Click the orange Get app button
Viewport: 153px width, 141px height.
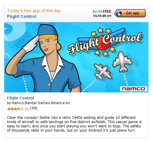click(130, 13)
